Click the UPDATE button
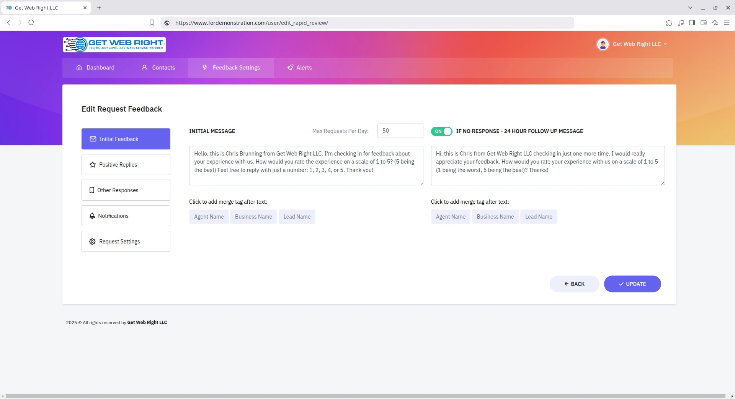 632,284
